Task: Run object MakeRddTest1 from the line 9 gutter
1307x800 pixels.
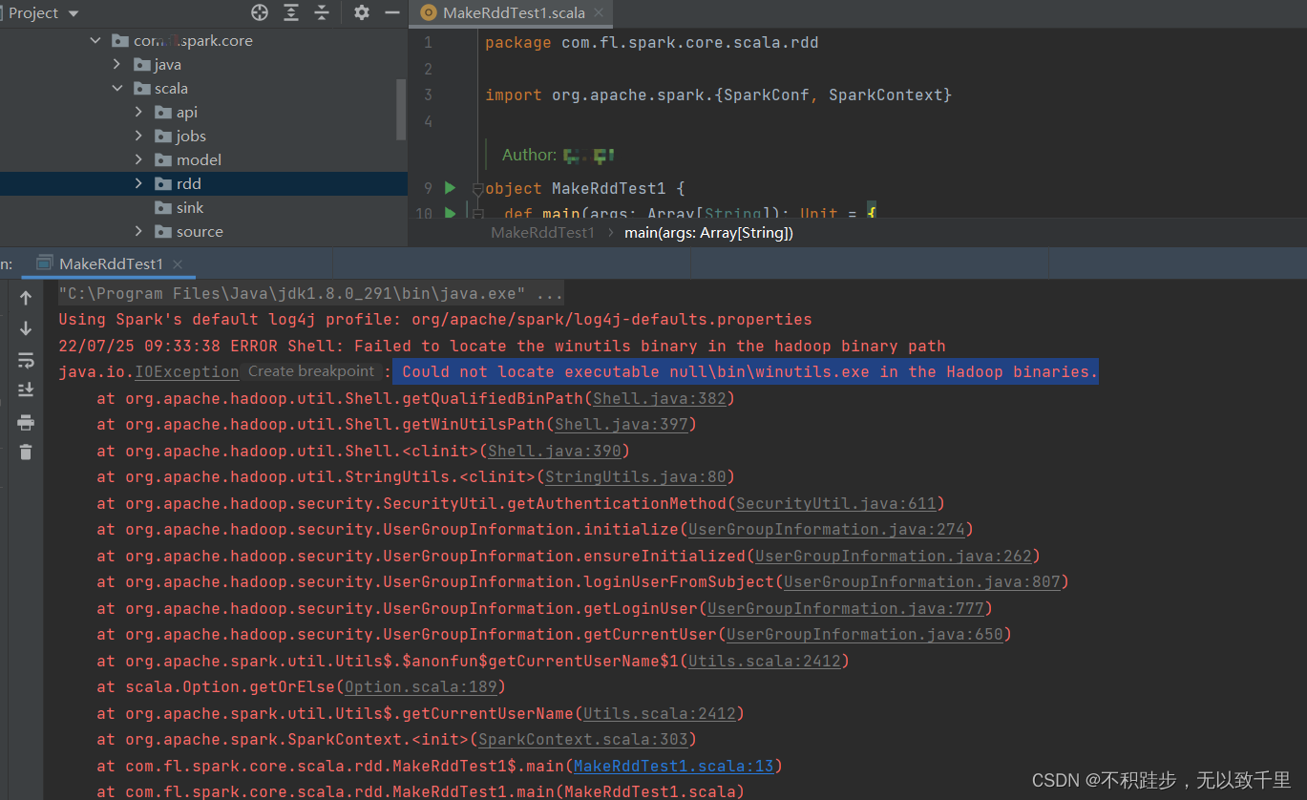Action: click(x=451, y=188)
